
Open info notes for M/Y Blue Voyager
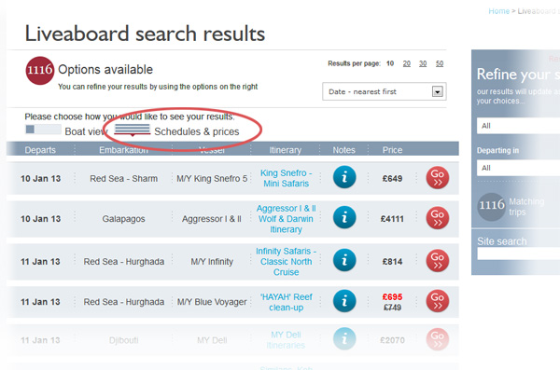[344, 301]
